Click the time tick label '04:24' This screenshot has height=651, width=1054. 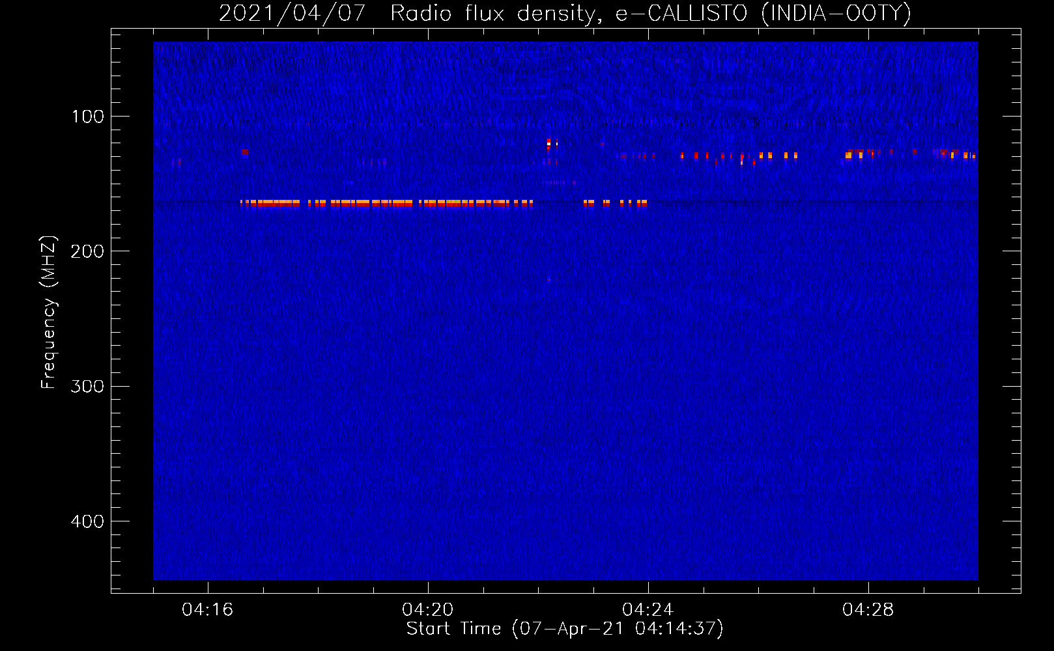[648, 610]
